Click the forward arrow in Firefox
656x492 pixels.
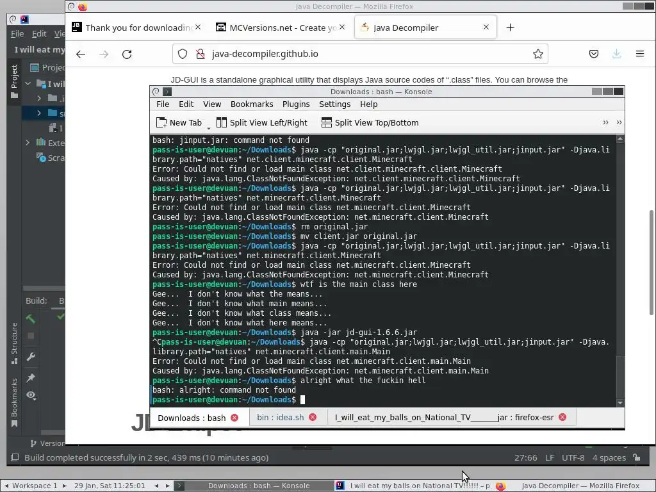coord(104,54)
